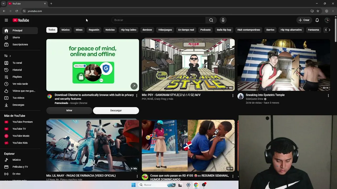Filter by the Reguetón chip
This screenshot has width=337, height=189.
pyautogui.click(x=94, y=30)
